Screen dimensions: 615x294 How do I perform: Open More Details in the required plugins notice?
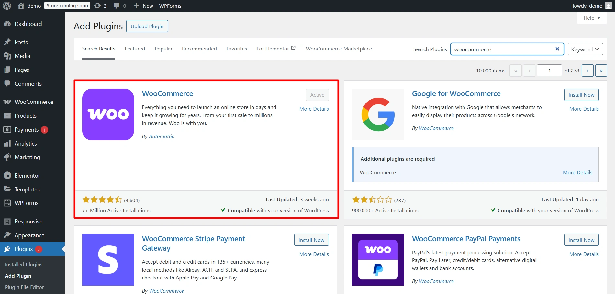577,173
